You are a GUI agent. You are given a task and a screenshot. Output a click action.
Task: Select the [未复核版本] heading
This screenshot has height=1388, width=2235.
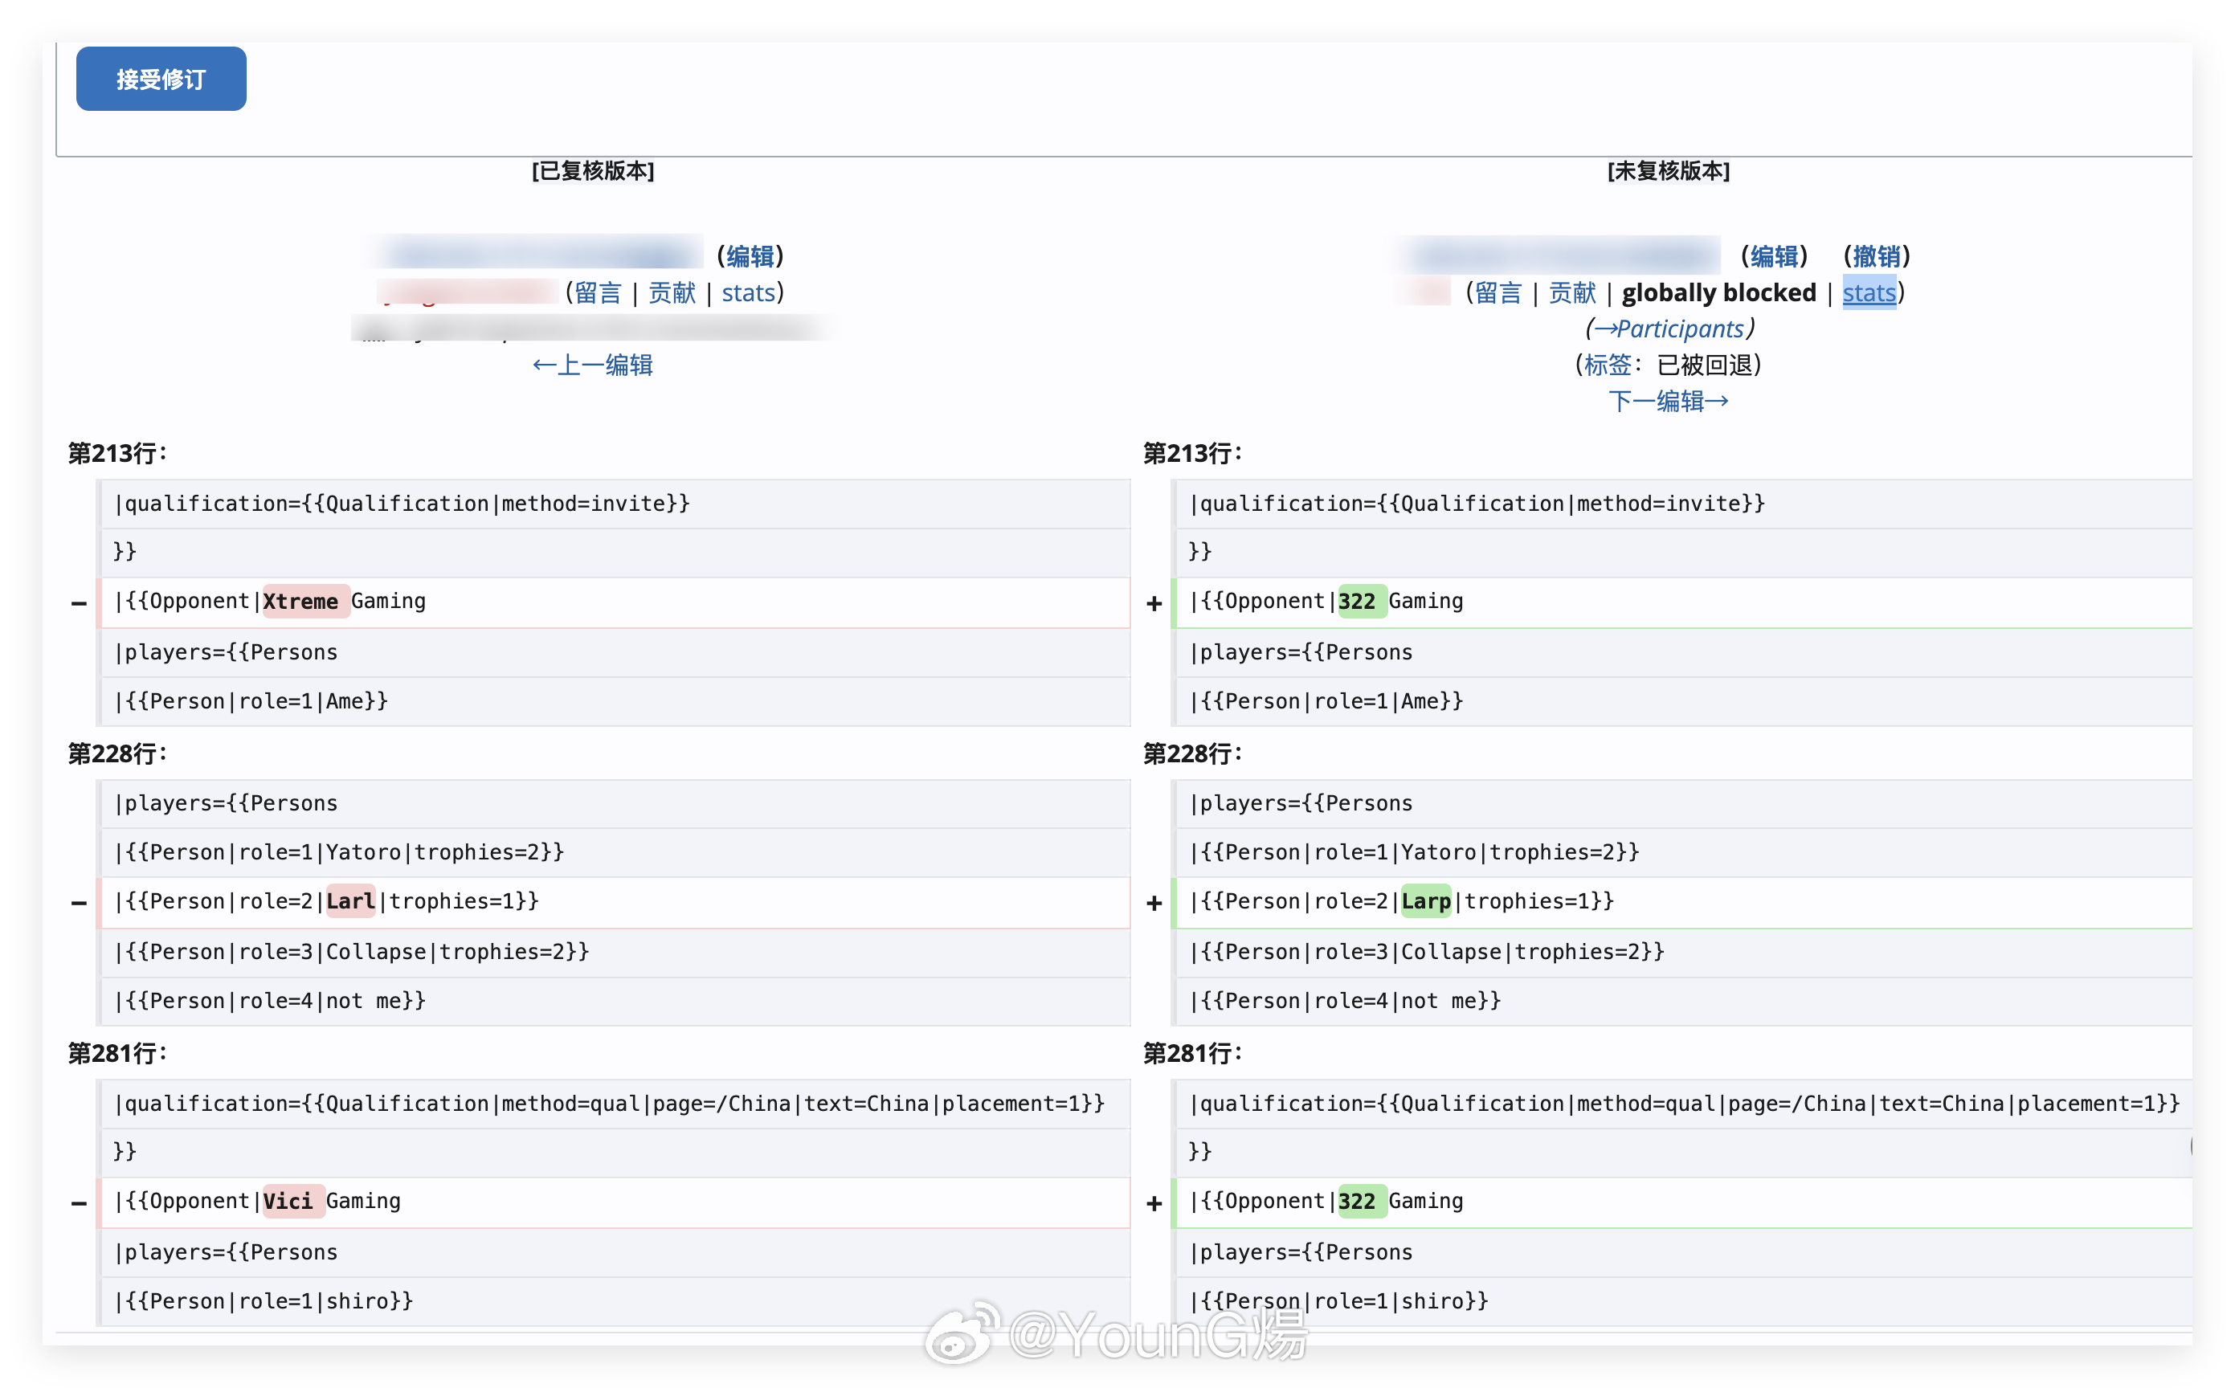click(x=1669, y=171)
